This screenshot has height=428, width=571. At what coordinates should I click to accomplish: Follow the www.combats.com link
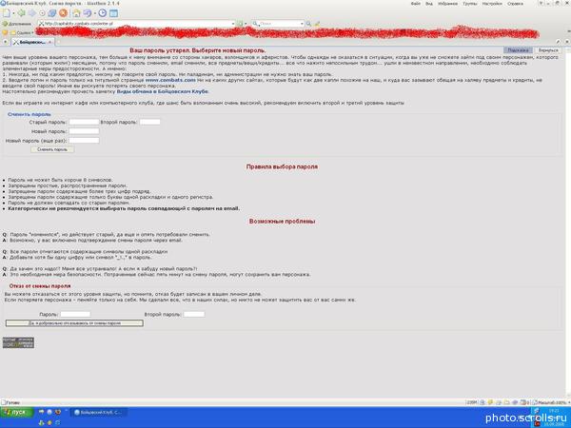coord(170,80)
